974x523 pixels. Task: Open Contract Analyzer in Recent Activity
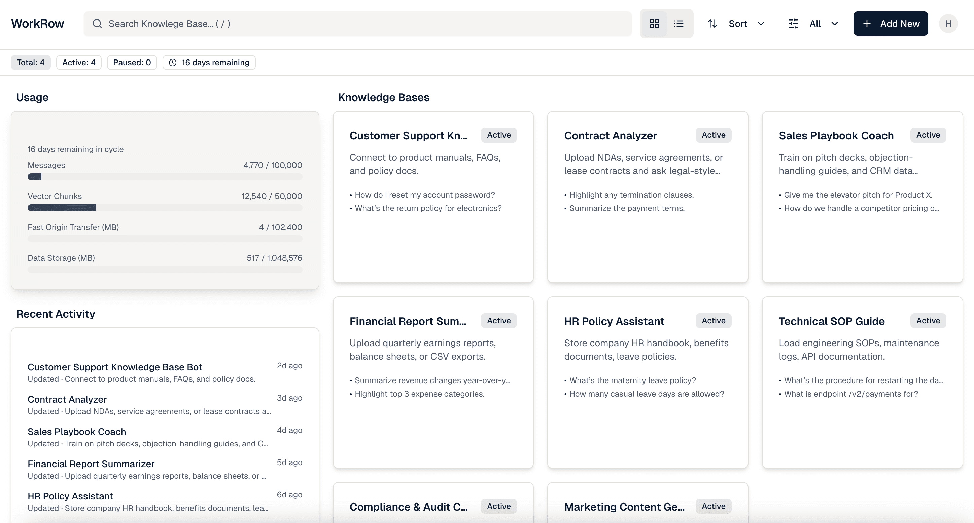(x=67, y=399)
